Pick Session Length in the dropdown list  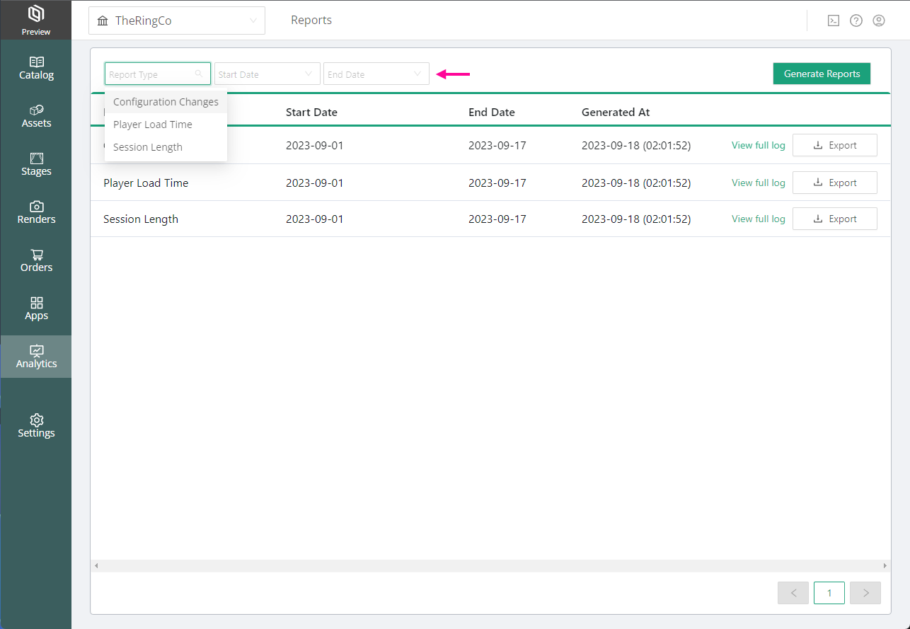tap(148, 147)
